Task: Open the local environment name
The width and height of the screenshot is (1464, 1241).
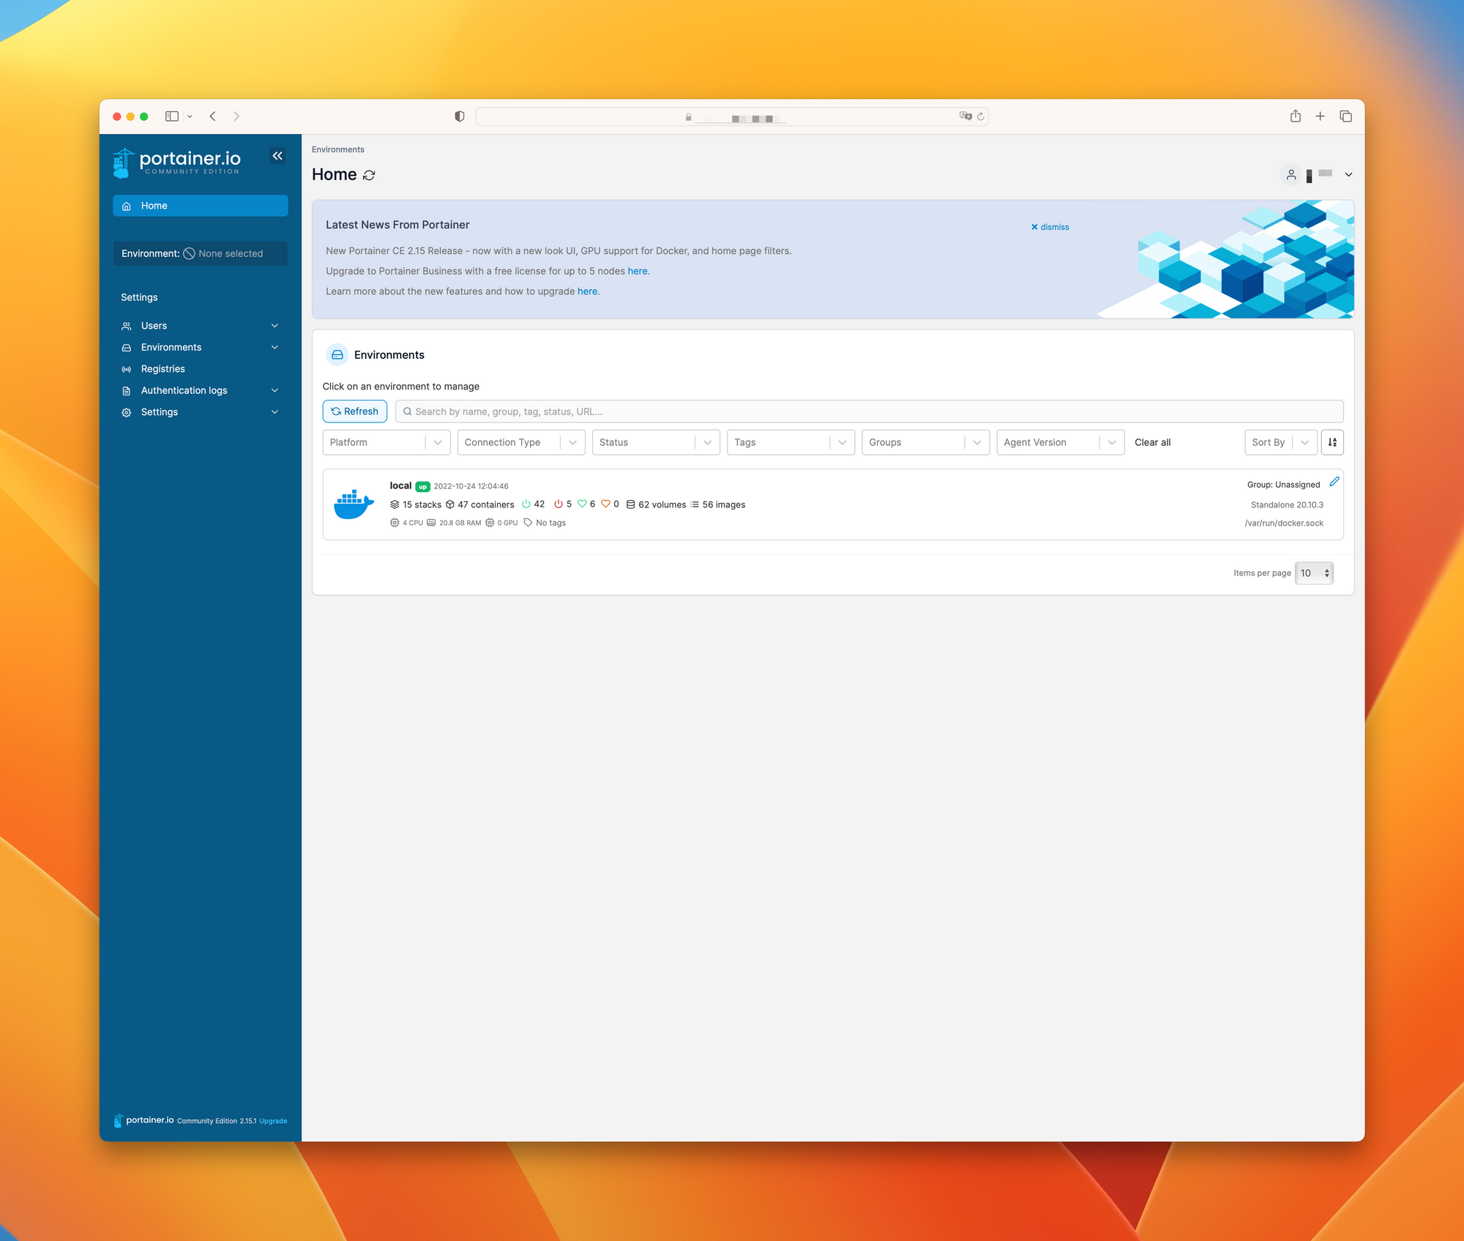Action: [x=400, y=485]
